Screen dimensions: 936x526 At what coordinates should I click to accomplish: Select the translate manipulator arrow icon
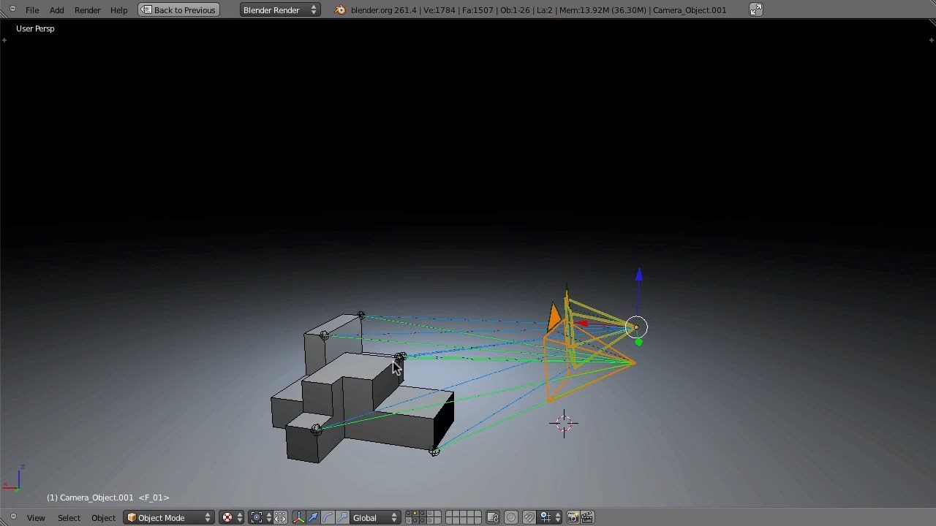(313, 517)
